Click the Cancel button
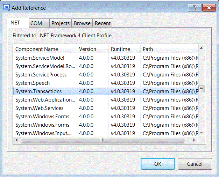 point(195,164)
